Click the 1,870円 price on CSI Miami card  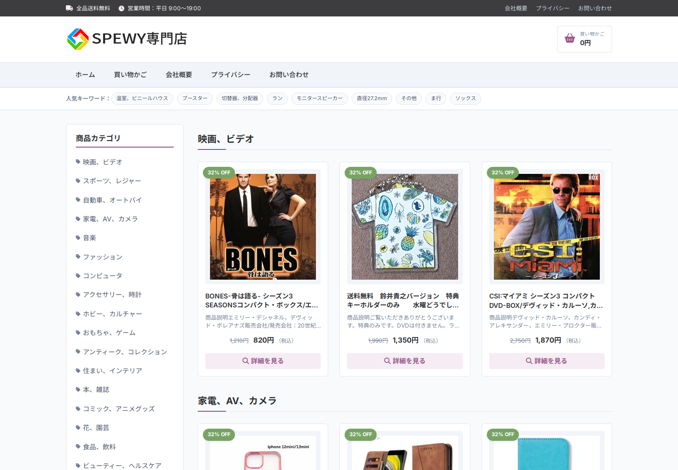(x=548, y=340)
